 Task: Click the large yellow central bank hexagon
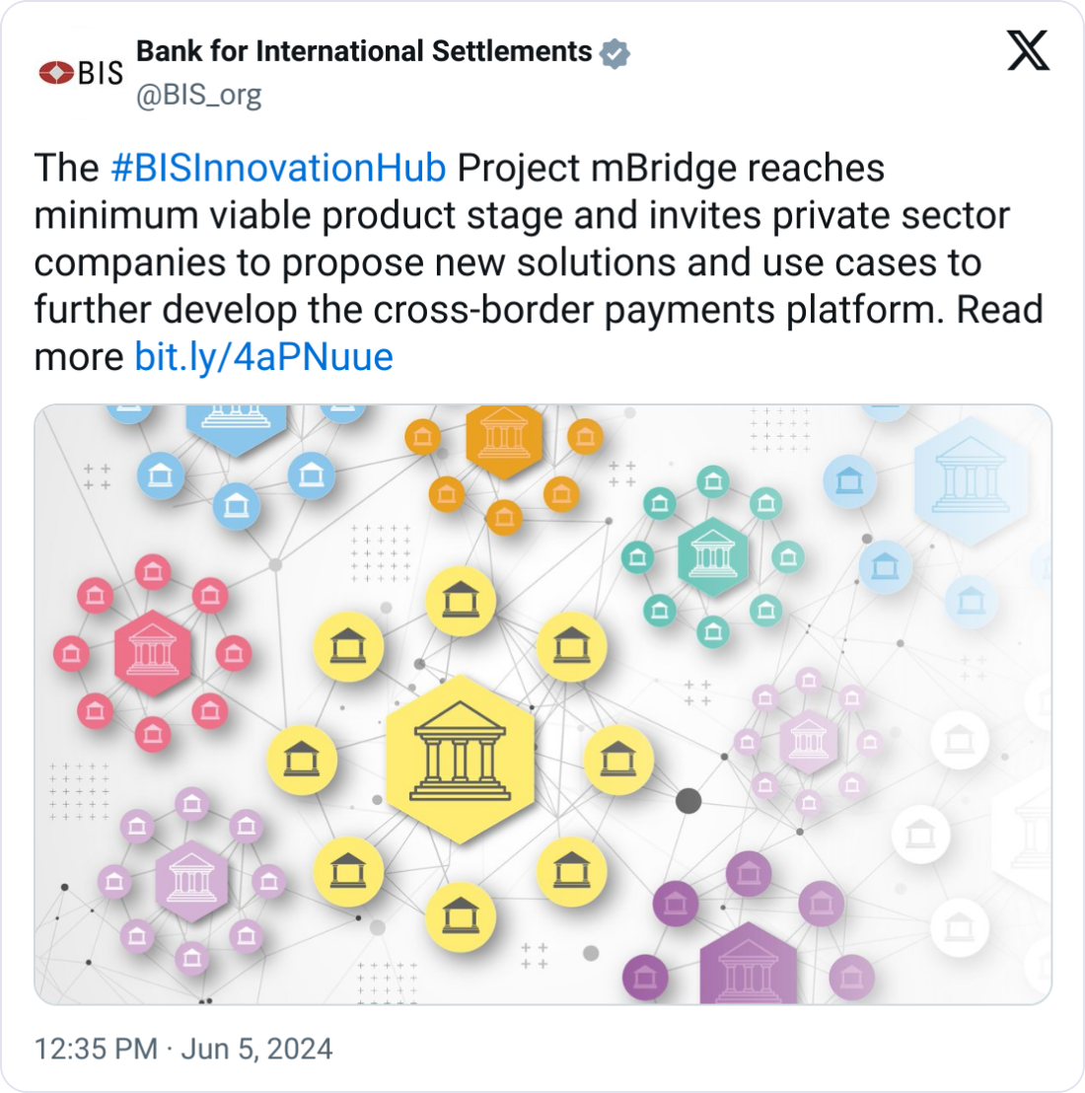[460, 760]
